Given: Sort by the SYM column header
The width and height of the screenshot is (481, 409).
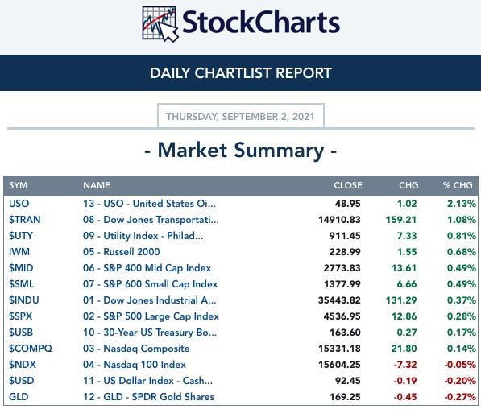Looking at the screenshot, I should coord(18,185).
